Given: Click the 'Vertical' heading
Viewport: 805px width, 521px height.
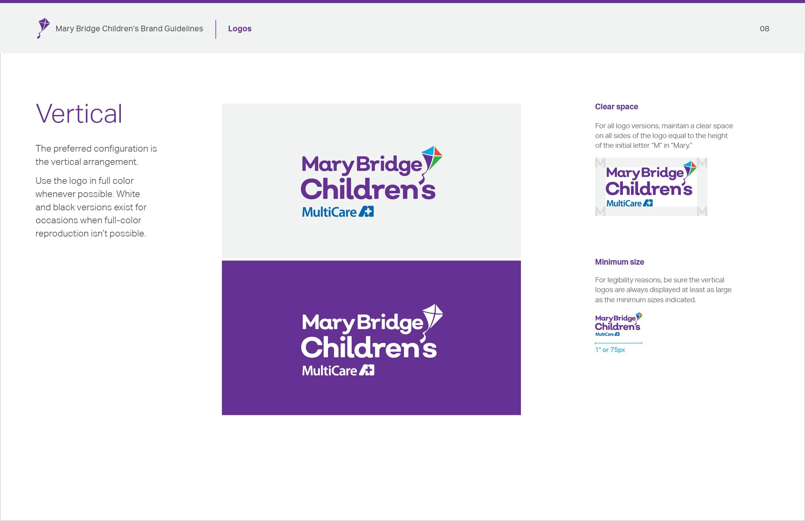Looking at the screenshot, I should tap(79, 114).
